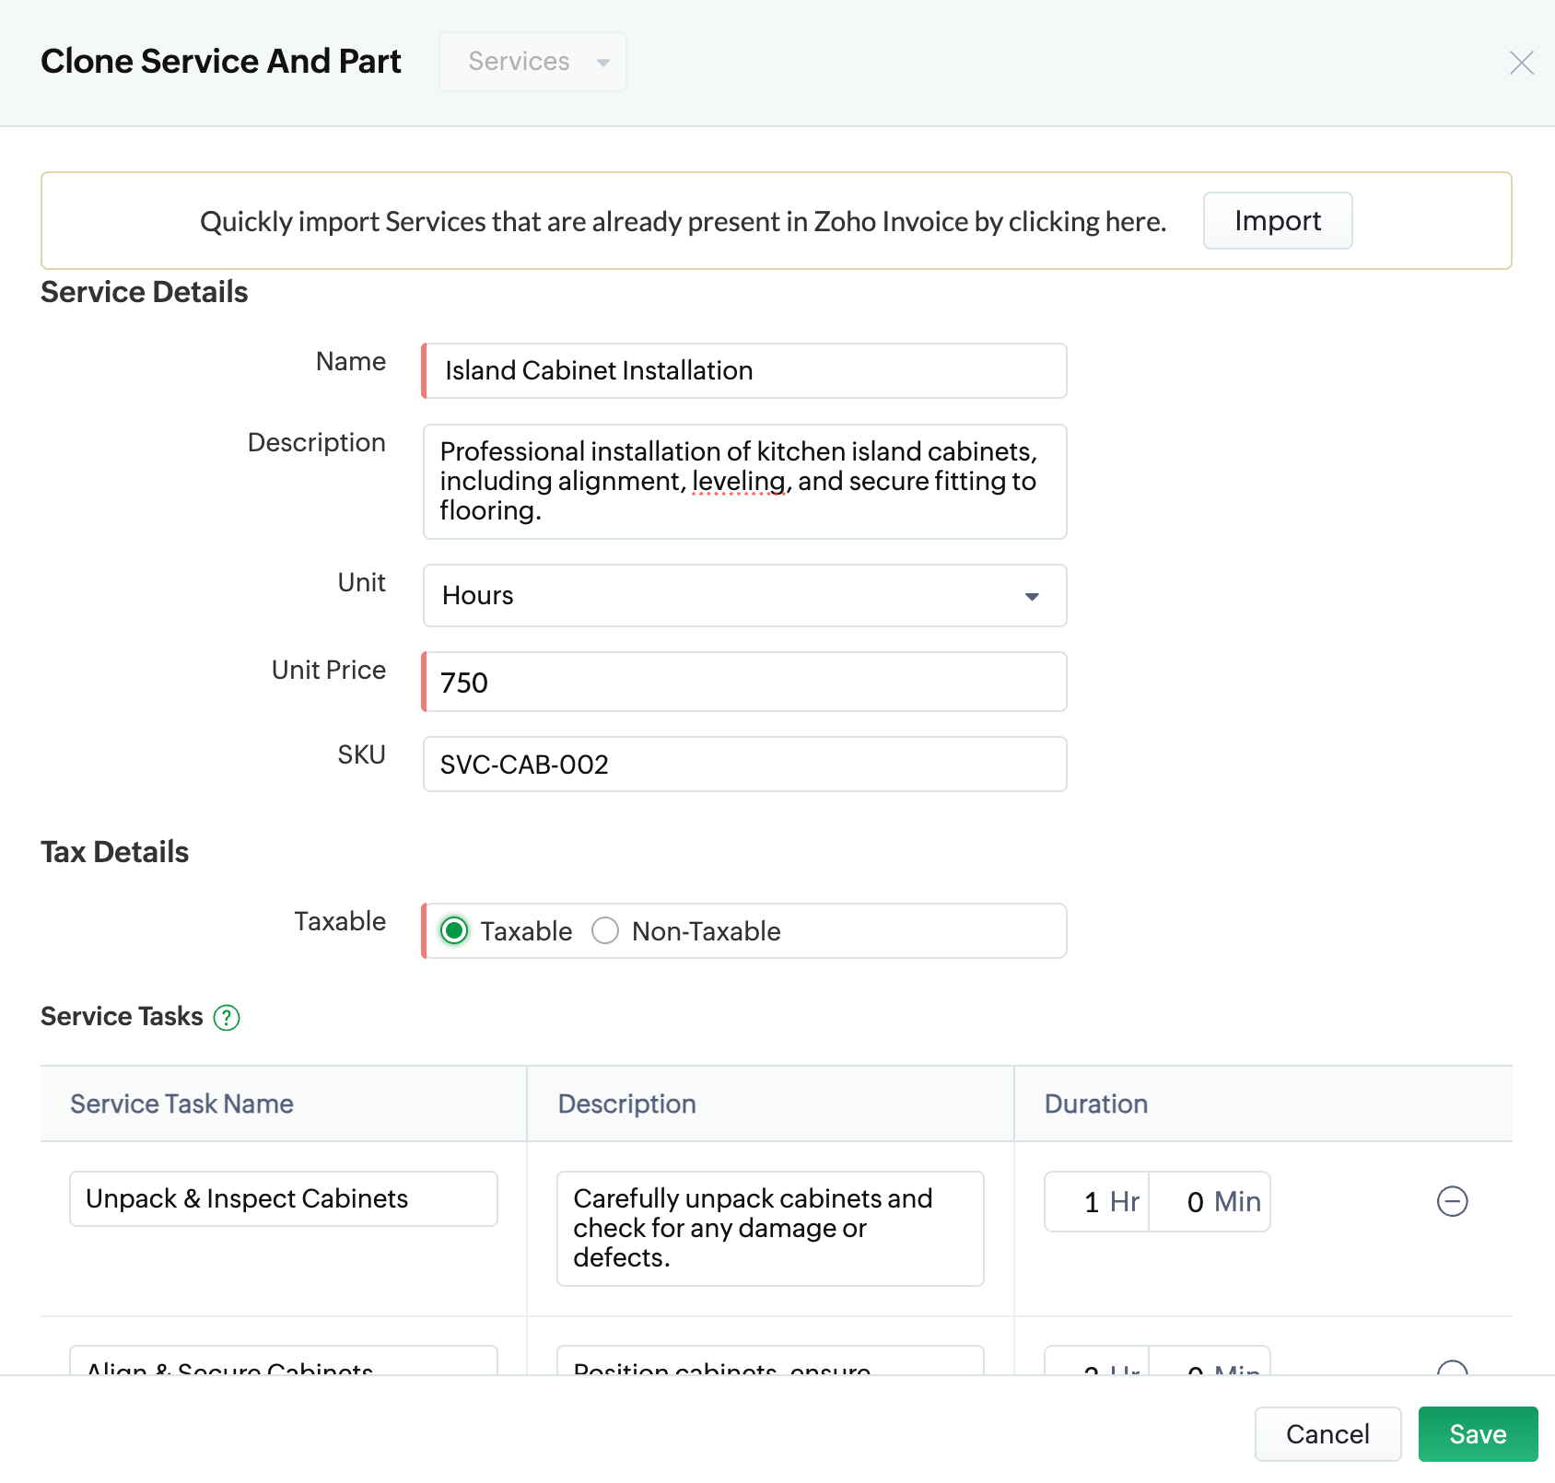Select the Taxable radio button
Screen dimensions: 1555x1483
pyautogui.click(x=454, y=931)
